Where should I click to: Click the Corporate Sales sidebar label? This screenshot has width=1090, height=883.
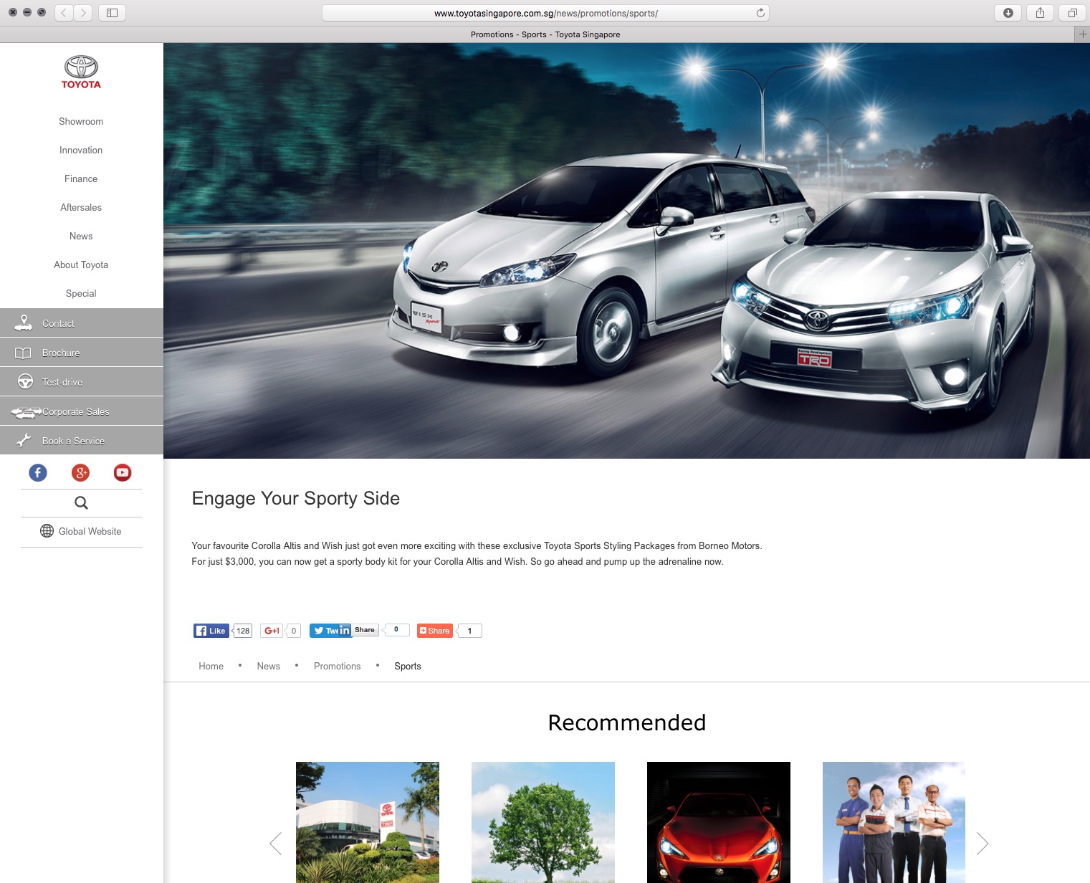[x=76, y=411]
